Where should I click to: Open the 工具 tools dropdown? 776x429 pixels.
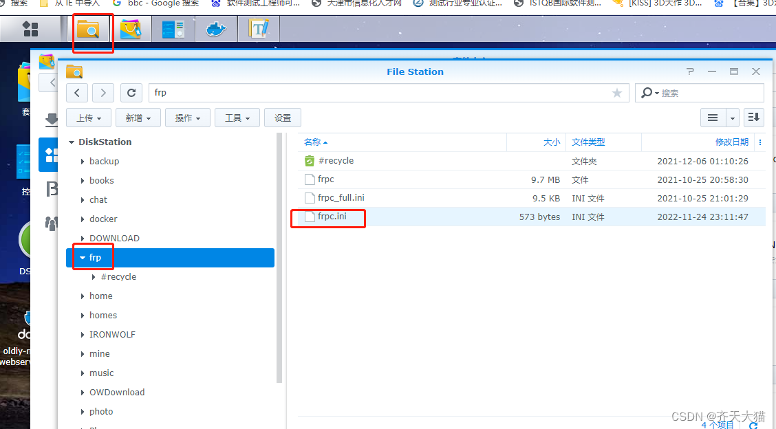tap(237, 118)
